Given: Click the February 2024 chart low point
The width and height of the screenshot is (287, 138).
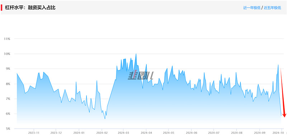Looking at the screenshot, I should click(105, 119).
